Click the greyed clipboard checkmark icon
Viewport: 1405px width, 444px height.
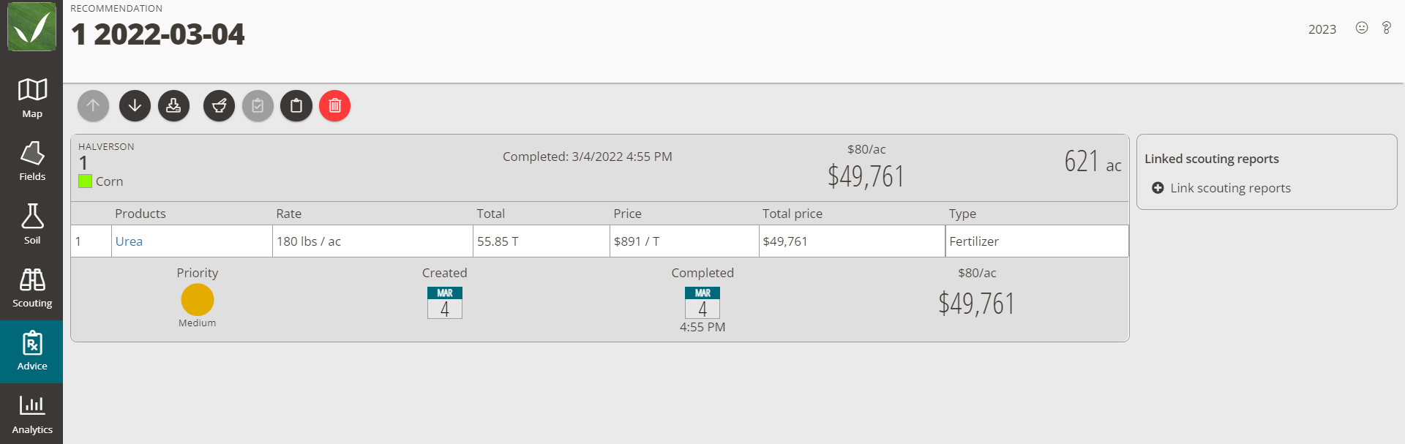pos(258,106)
